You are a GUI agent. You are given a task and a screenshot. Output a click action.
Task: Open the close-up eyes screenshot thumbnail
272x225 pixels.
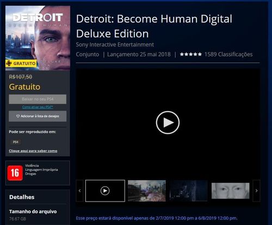[x=231, y=191]
